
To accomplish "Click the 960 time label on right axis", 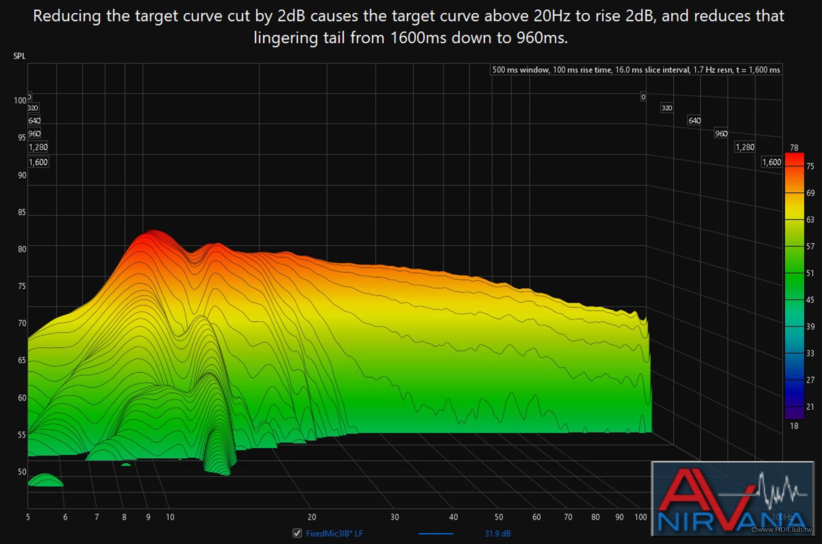I will tap(721, 134).
